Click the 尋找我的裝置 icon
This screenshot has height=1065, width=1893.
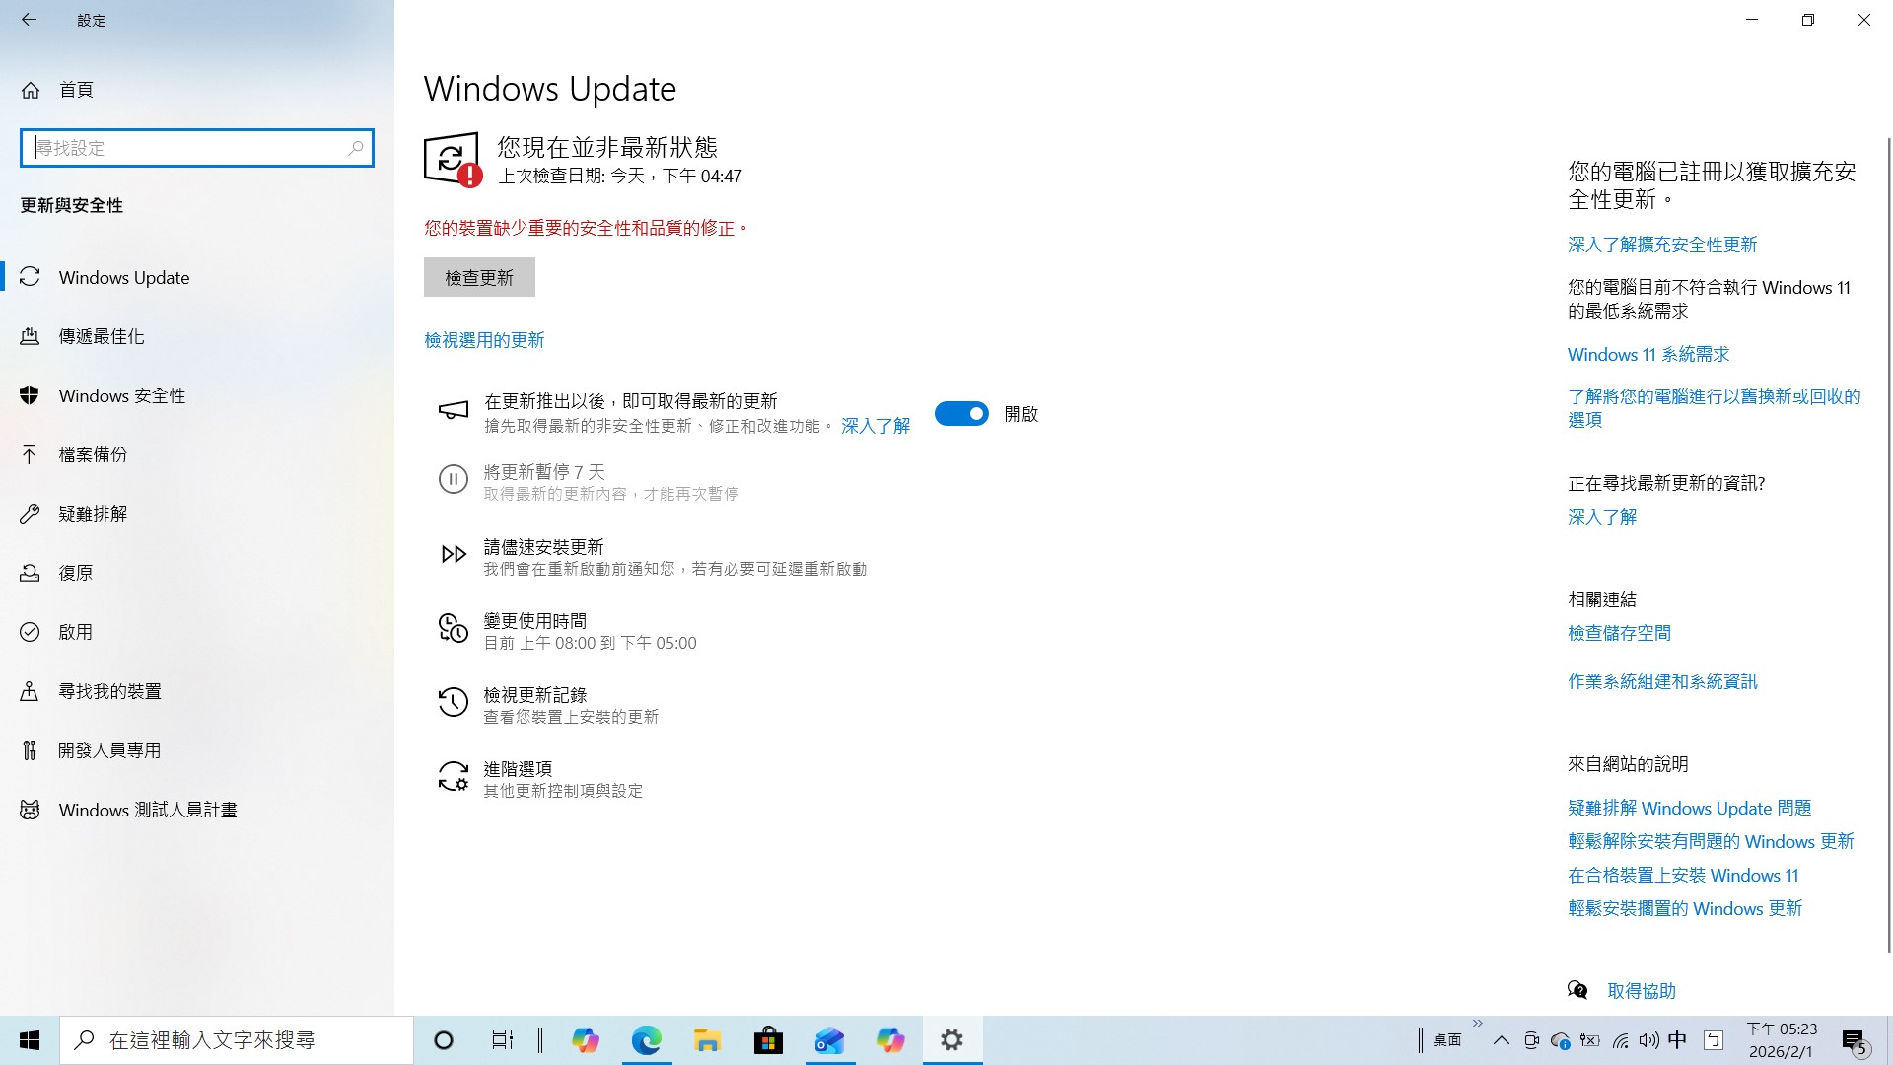pos(30,691)
